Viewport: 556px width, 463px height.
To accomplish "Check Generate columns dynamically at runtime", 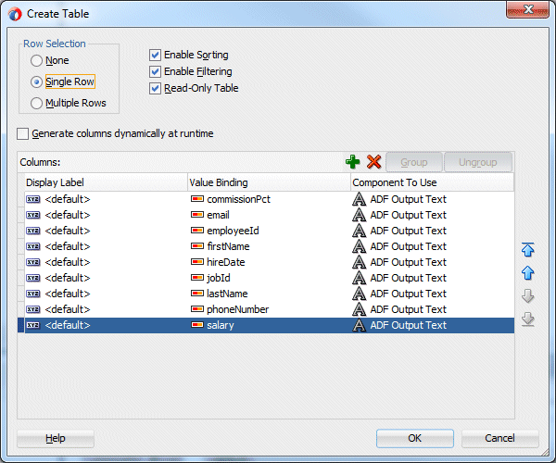I will pos(22,134).
